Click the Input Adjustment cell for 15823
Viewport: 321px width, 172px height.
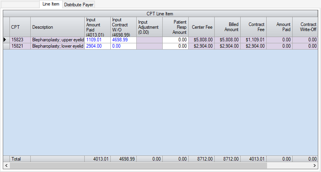149,40
